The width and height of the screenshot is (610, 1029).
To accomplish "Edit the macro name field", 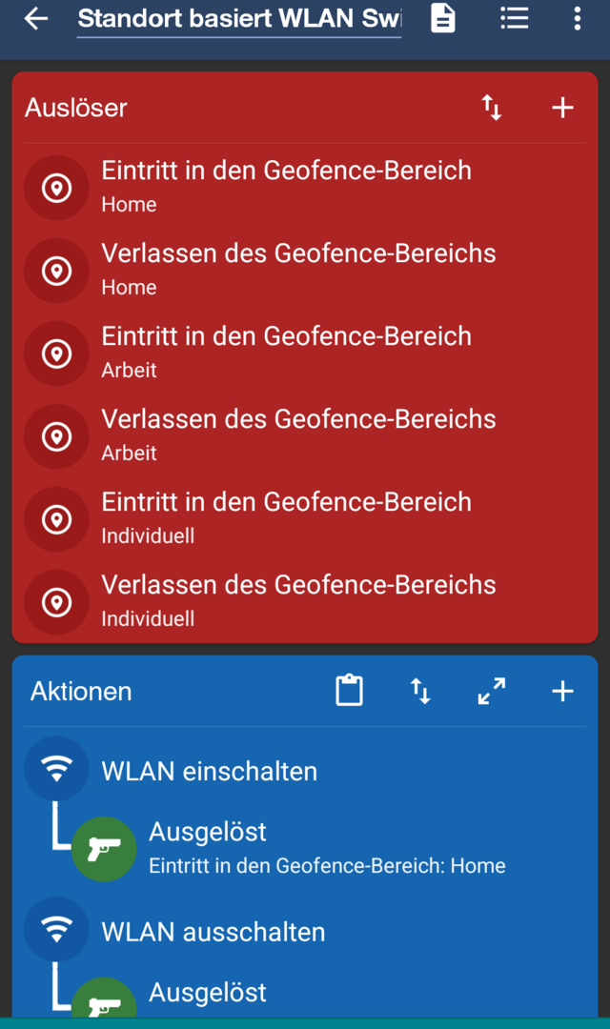I will click(x=239, y=18).
